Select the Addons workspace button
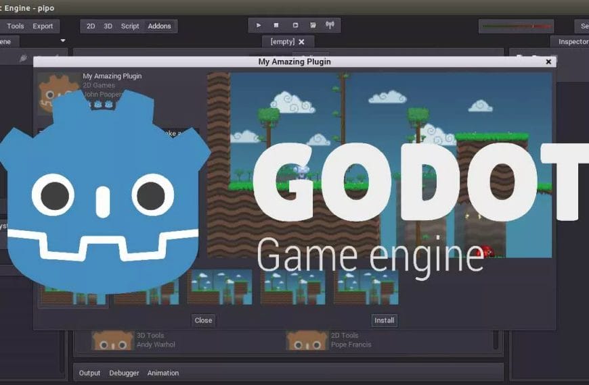The image size is (589, 385). coord(159,26)
